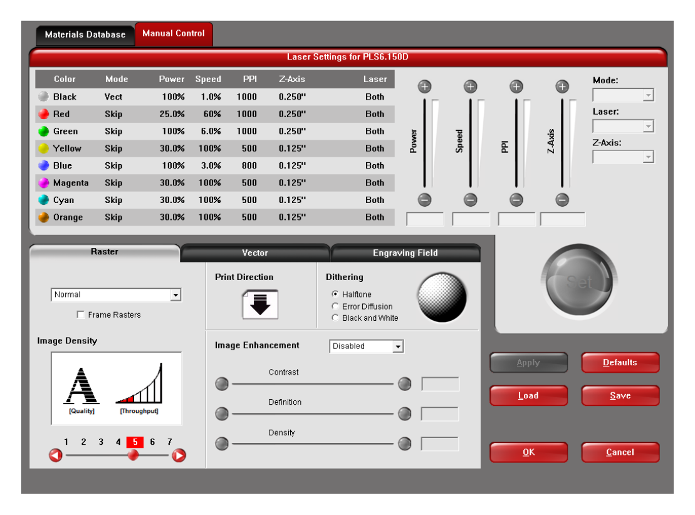Image resolution: width=695 pixels, height=515 pixels.
Task: Click the Power value input field
Action: (x=425, y=219)
